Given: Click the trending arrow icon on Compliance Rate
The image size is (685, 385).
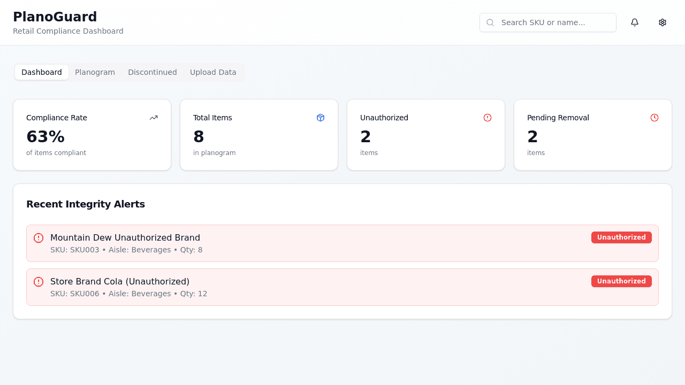Looking at the screenshot, I should point(154,118).
